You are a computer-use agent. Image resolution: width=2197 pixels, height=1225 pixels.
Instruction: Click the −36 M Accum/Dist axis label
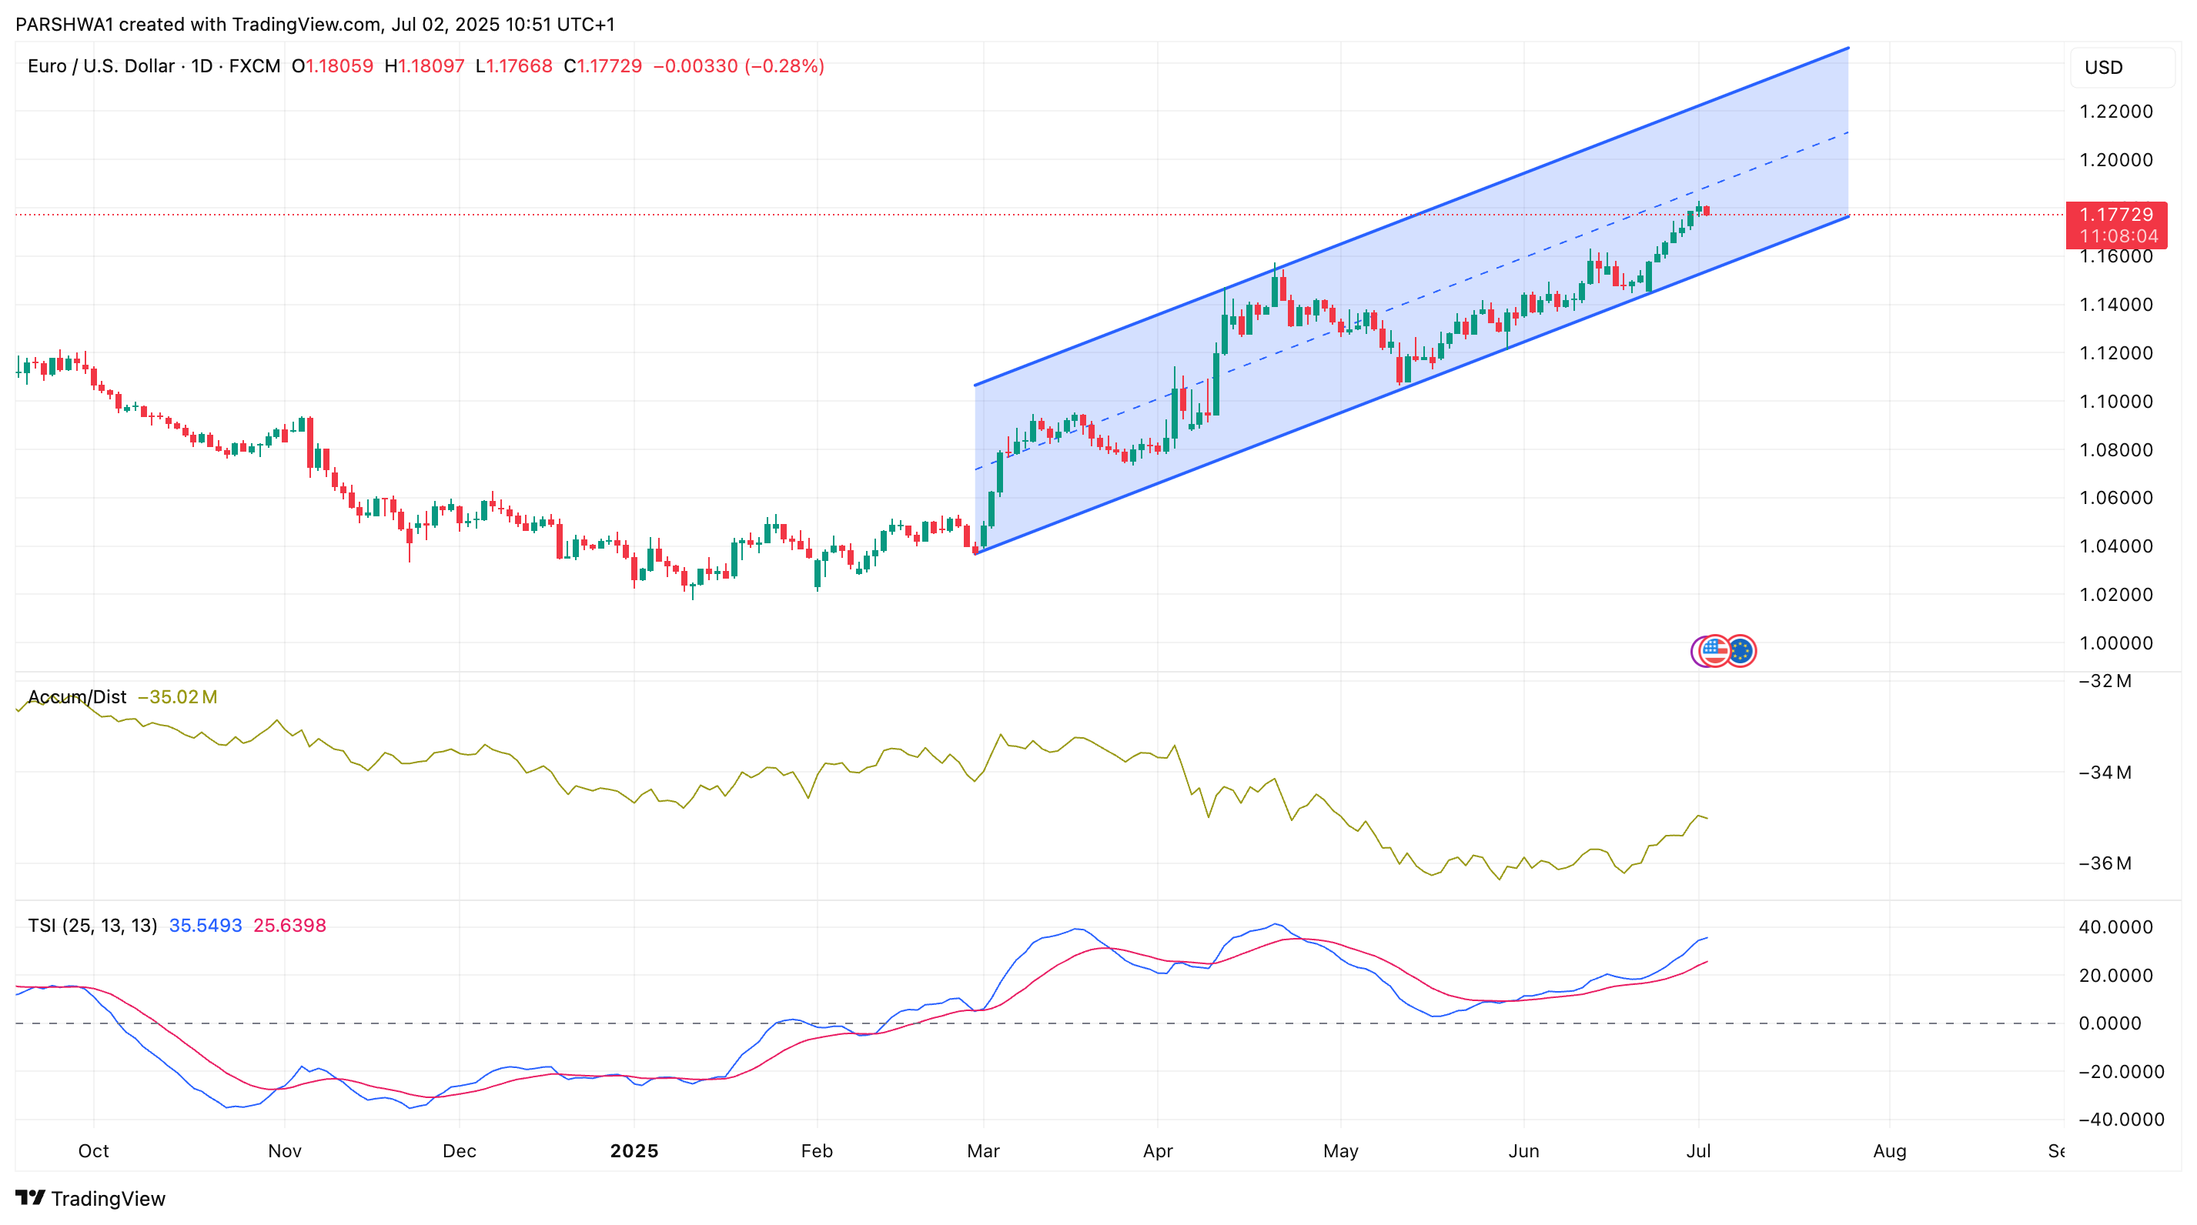point(2105,863)
